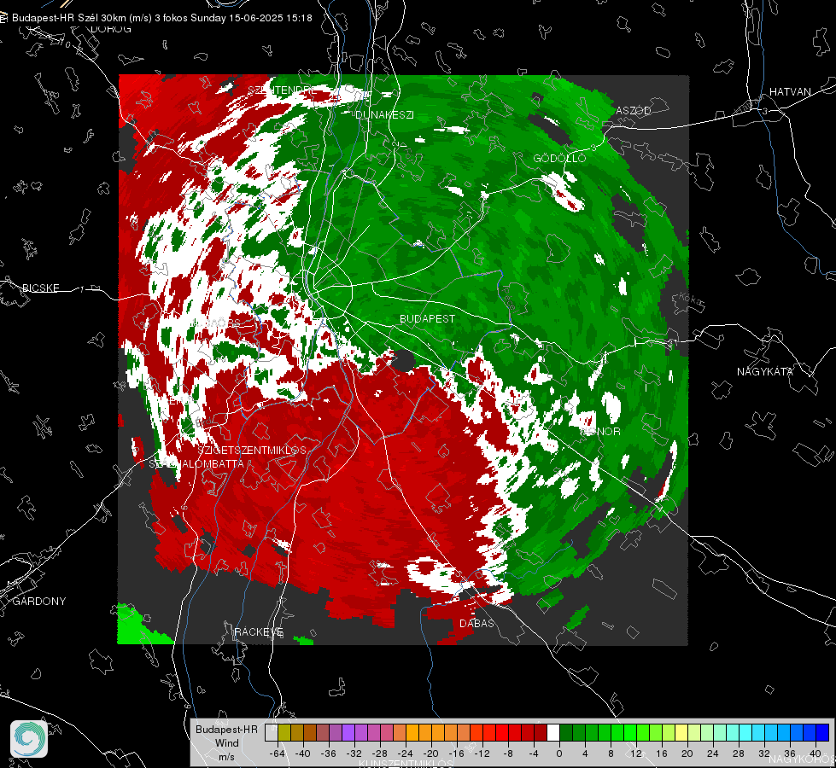Screen dimensions: 836x768
Task: Click the ASZOD town label
Action: pos(634,110)
